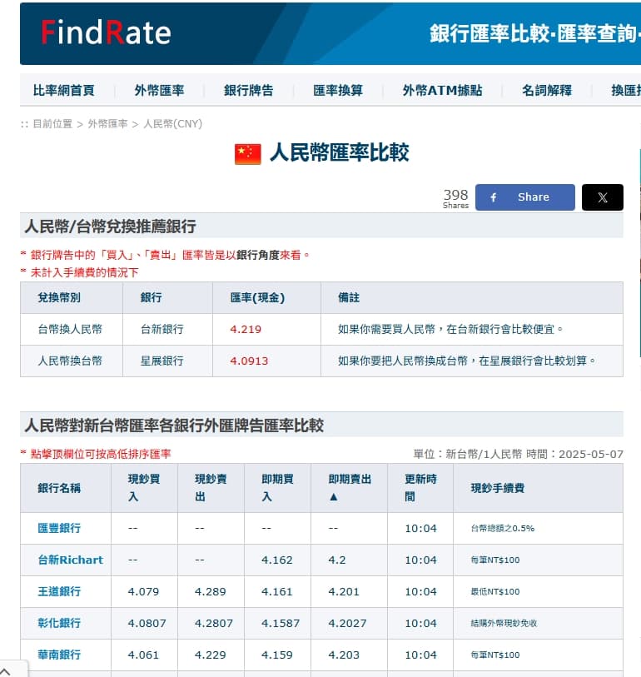Click 彰化銀行 現鈔買入 value 4.0807
The height and width of the screenshot is (677, 641).
click(x=147, y=623)
